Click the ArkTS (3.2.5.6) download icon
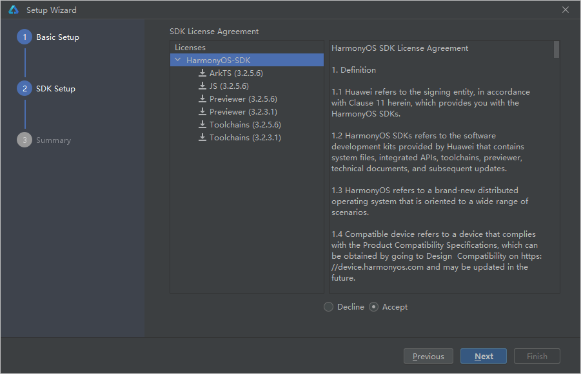The height and width of the screenshot is (374, 581). click(202, 73)
